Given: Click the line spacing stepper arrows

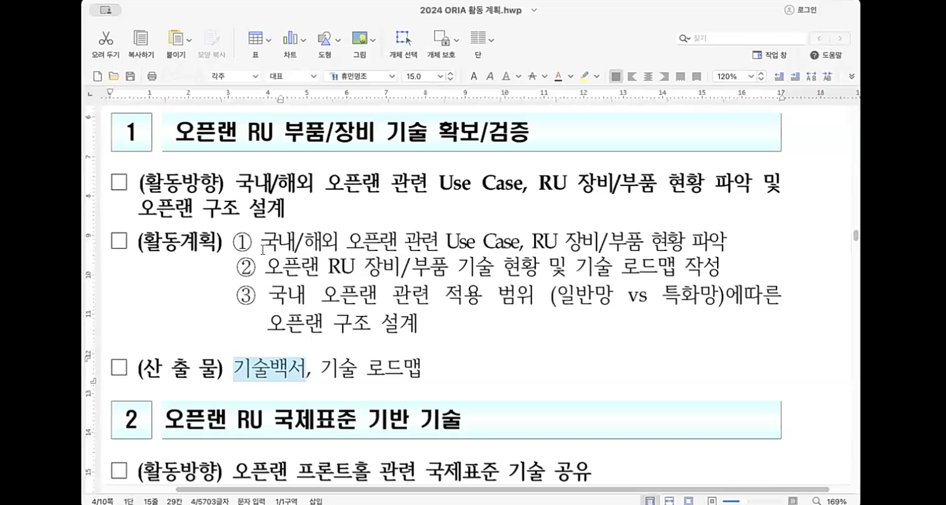Looking at the screenshot, I should point(762,76).
